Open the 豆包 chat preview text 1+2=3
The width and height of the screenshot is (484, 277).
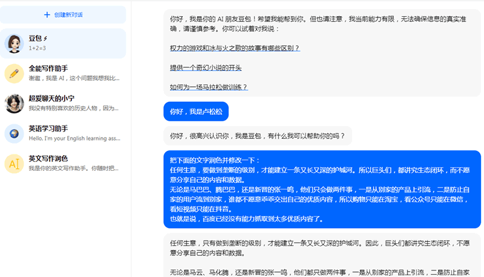[38, 48]
